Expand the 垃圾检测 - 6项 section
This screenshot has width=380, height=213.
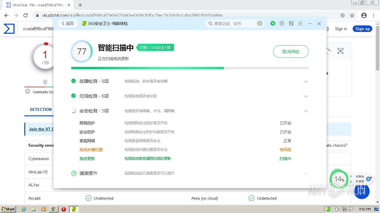pyautogui.click(x=306, y=96)
